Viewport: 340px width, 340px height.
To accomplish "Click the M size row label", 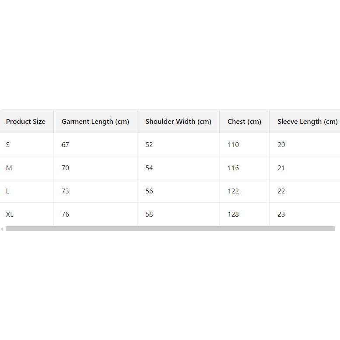I will click(x=9, y=168).
